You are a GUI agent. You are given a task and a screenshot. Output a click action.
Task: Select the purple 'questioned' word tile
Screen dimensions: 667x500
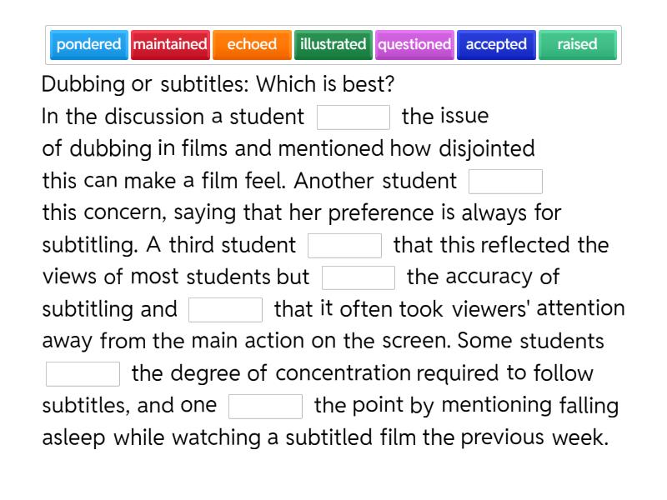414,45
